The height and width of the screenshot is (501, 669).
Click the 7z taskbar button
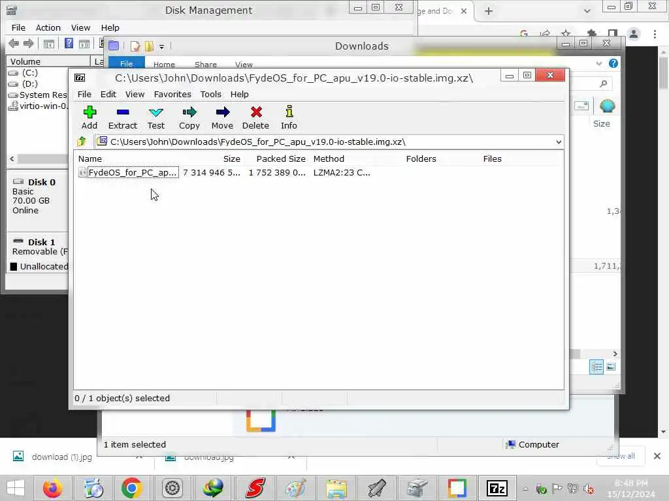pyautogui.click(x=497, y=488)
